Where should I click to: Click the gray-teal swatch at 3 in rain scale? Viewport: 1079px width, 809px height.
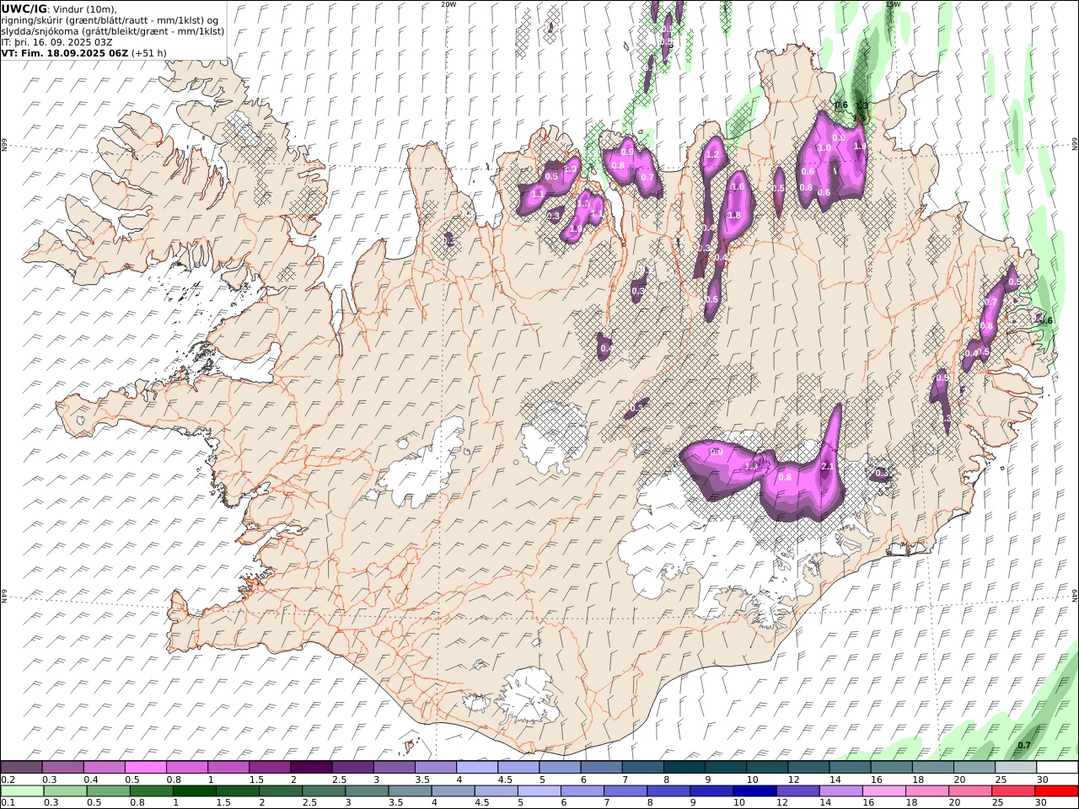coord(367,790)
